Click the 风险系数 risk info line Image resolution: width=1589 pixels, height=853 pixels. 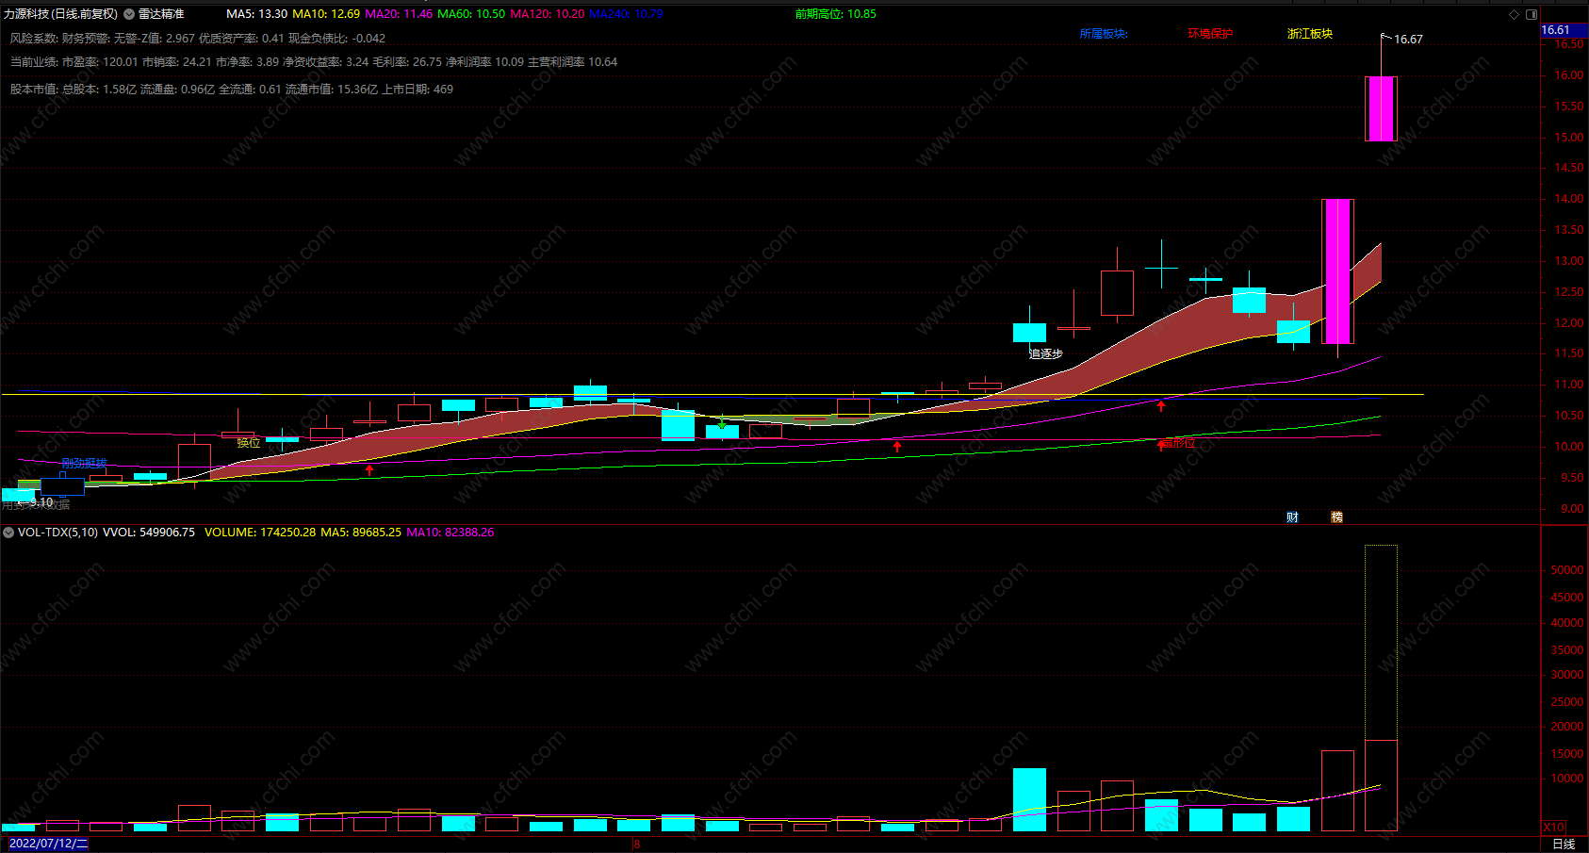pos(198,39)
